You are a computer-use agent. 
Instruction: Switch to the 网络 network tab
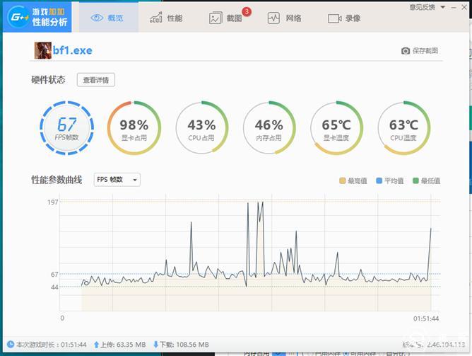[x=285, y=18]
